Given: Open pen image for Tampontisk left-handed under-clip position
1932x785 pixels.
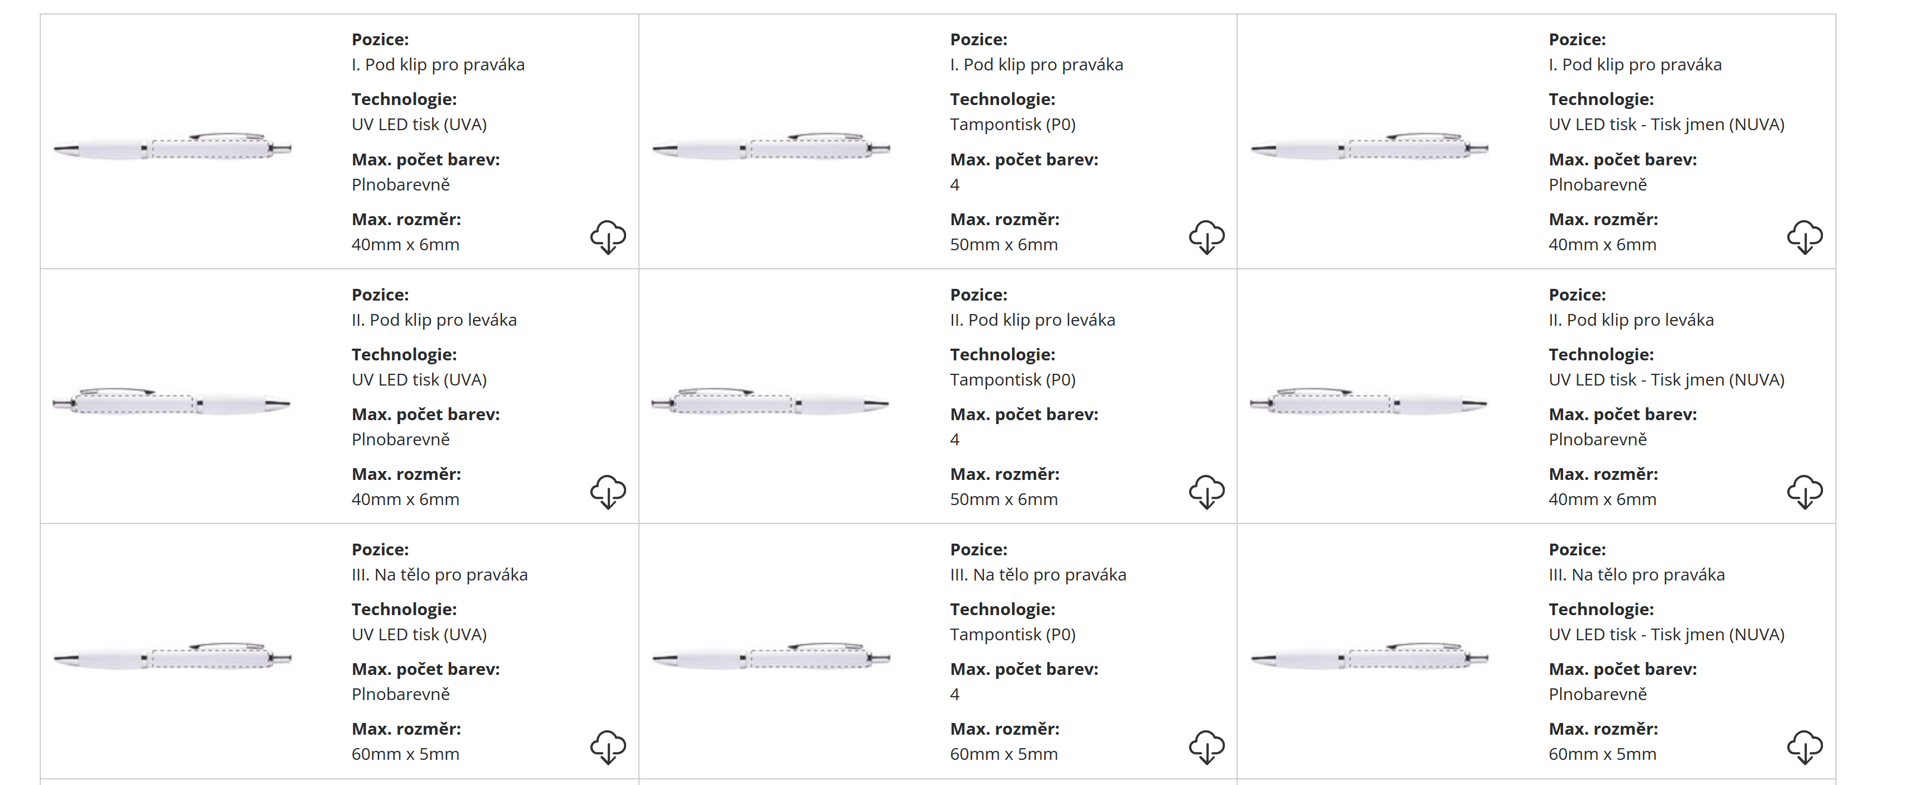Looking at the screenshot, I should click(771, 403).
